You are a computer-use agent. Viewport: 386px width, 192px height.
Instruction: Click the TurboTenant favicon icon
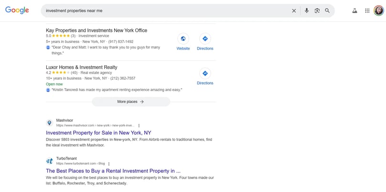pyautogui.click(x=50, y=161)
